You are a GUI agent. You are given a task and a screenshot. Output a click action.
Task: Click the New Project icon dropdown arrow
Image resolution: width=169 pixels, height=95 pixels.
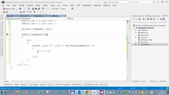[x=31, y=9]
